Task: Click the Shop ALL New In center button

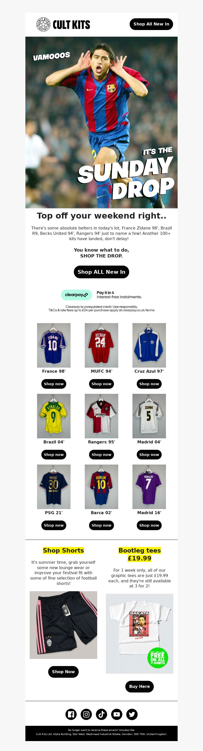Action: tap(101, 272)
